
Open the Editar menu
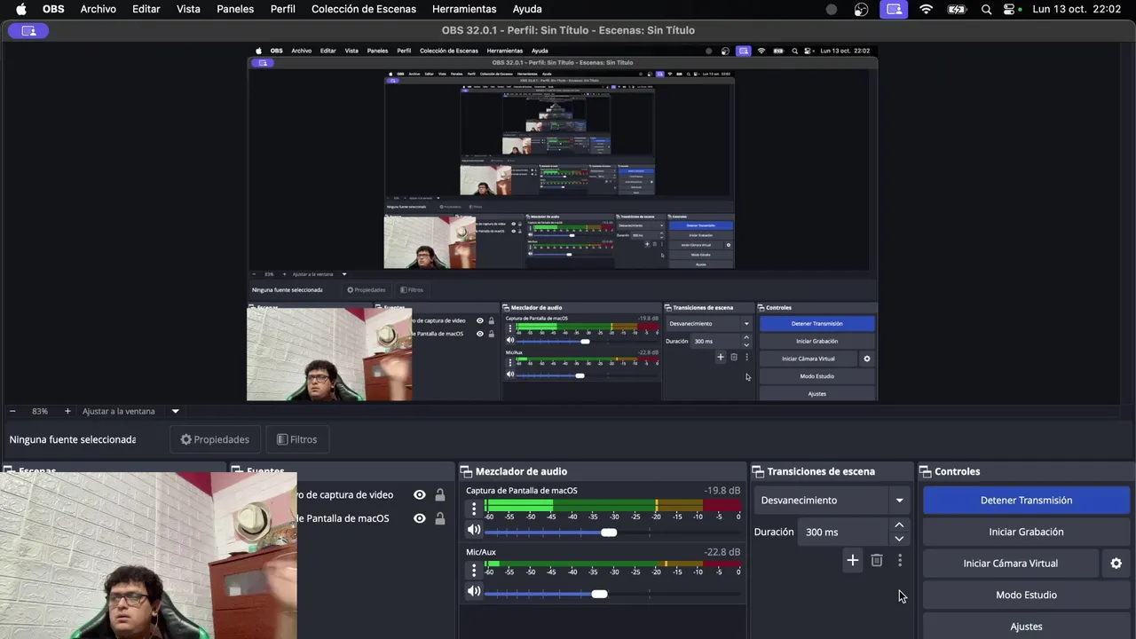[x=146, y=9]
